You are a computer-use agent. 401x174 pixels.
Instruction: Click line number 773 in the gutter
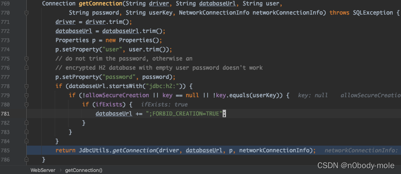(x=5, y=40)
